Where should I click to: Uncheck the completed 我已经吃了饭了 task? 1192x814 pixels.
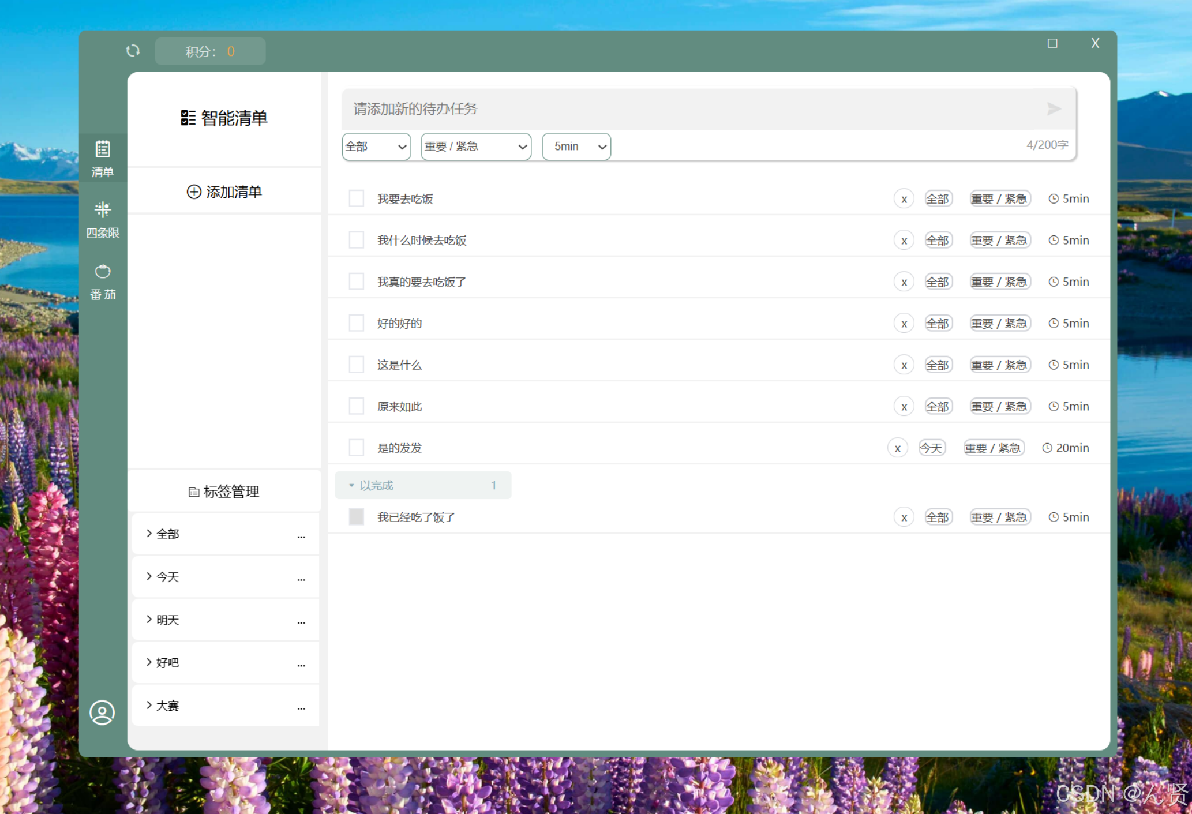point(357,517)
